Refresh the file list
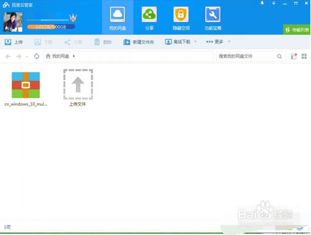This screenshot has height=235, width=311. pyautogui.click(x=36, y=56)
